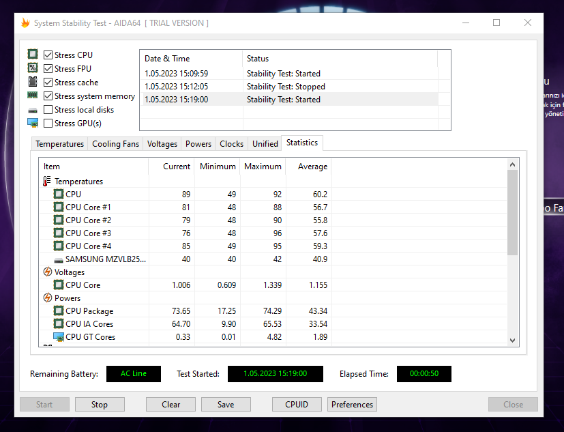Click the disk drive icon beside Stress local disks
The height and width of the screenshot is (432, 564).
[x=33, y=110]
